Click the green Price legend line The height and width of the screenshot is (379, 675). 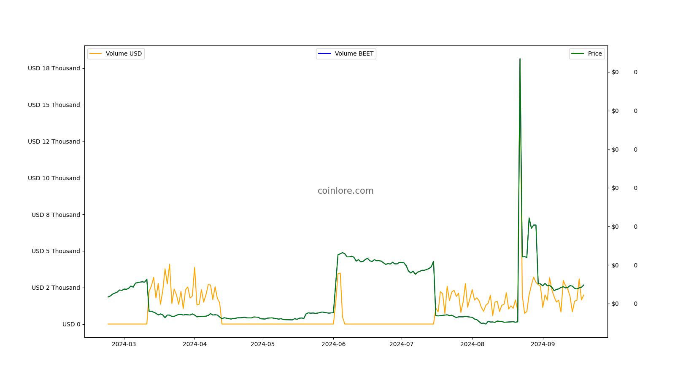pos(578,54)
